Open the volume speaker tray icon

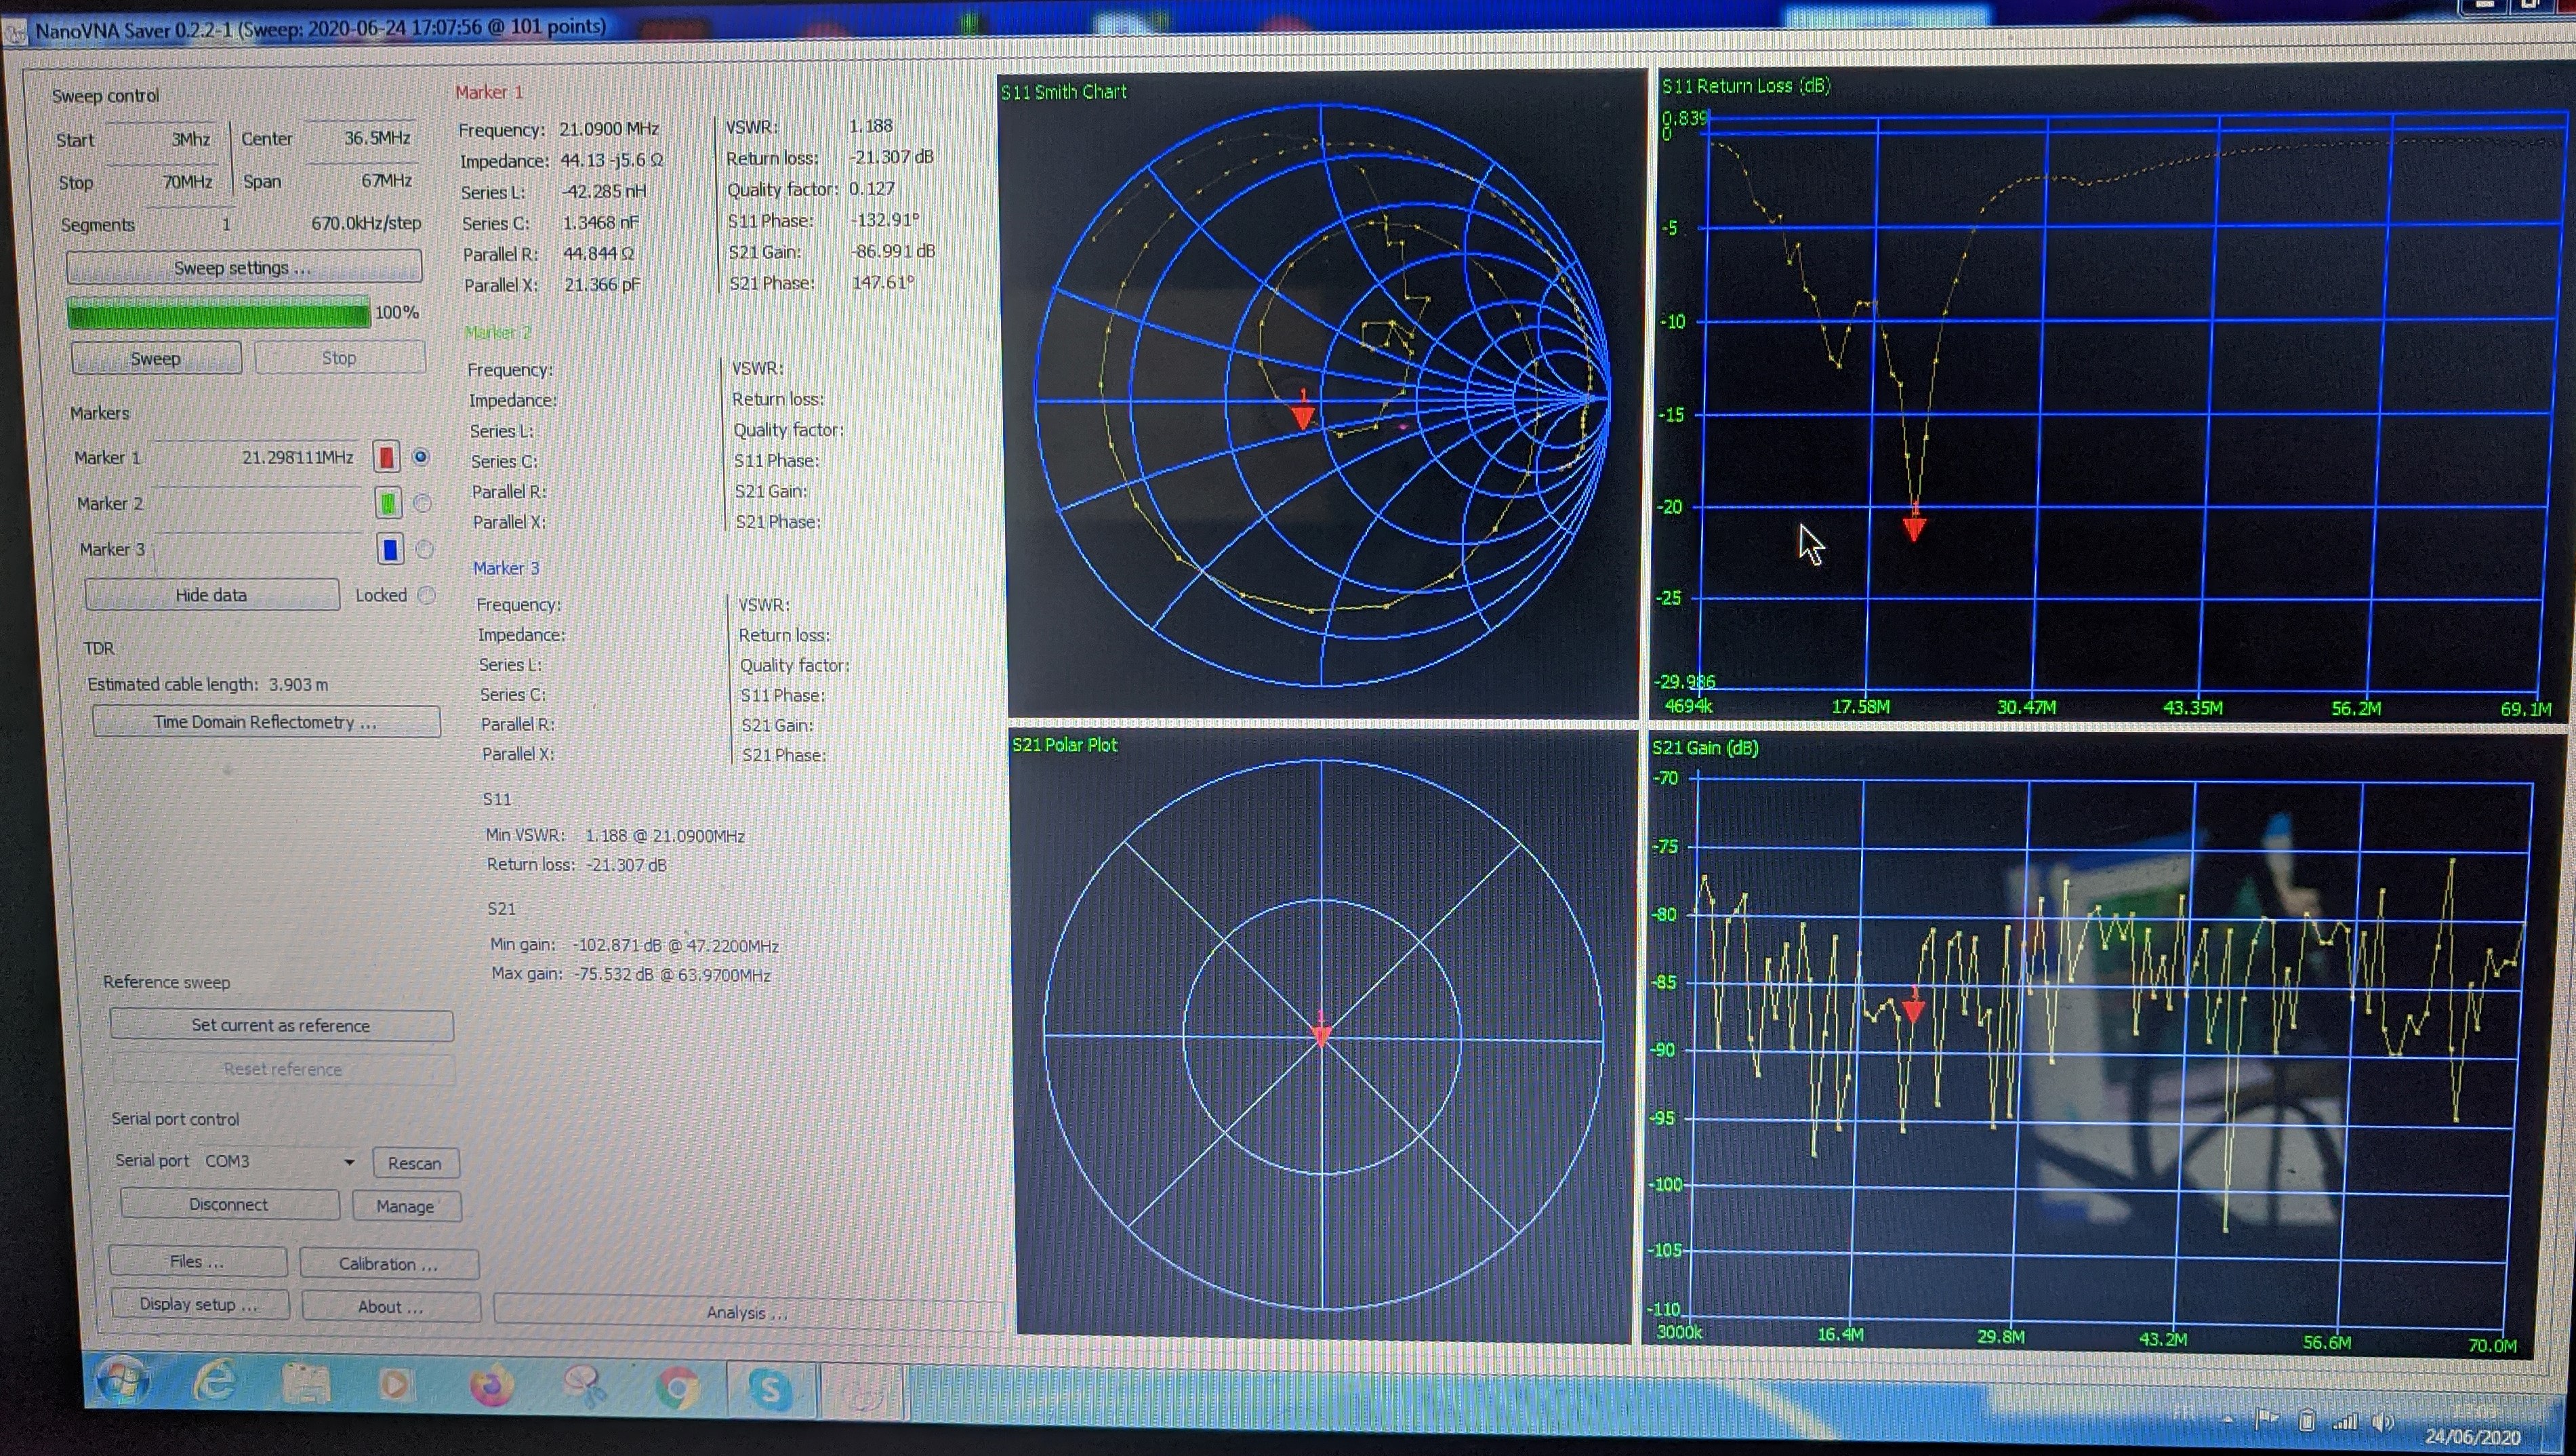[2383, 1422]
